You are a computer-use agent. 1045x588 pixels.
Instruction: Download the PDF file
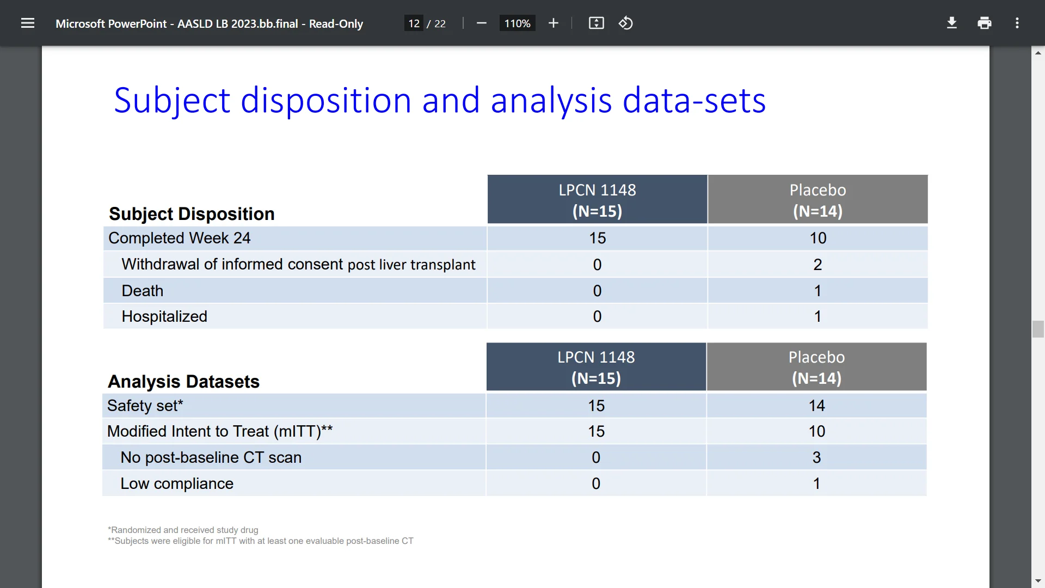coord(952,23)
